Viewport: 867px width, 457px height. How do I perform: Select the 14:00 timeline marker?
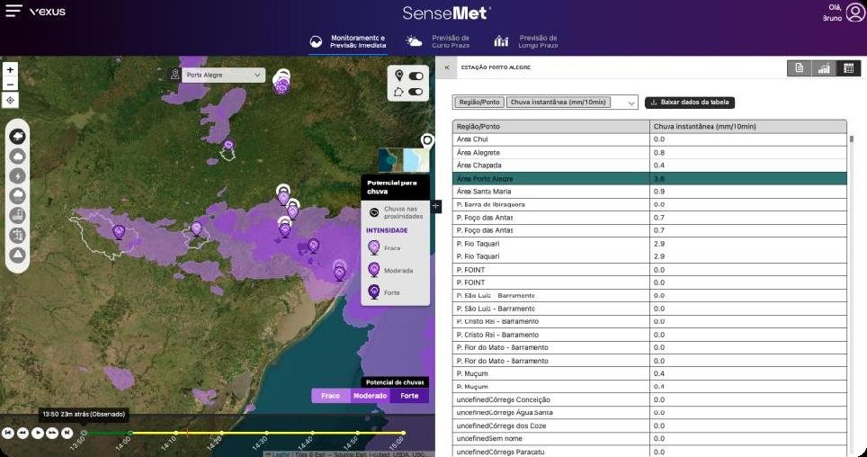point(130,434)
